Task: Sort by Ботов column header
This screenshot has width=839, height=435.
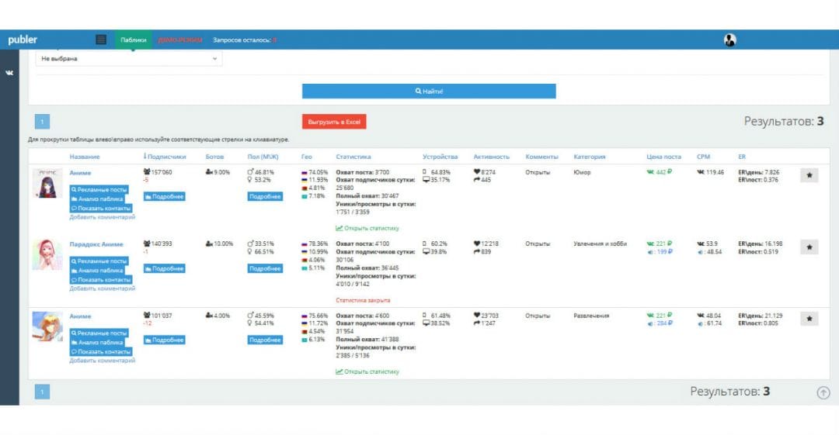Action: coord(214,157)
